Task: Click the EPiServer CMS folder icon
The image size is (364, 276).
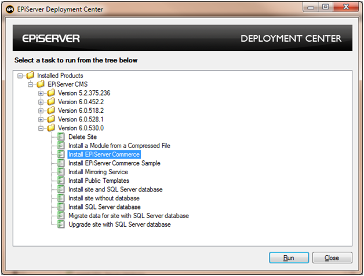Action: pyautogui.click(x=41, y=84)
